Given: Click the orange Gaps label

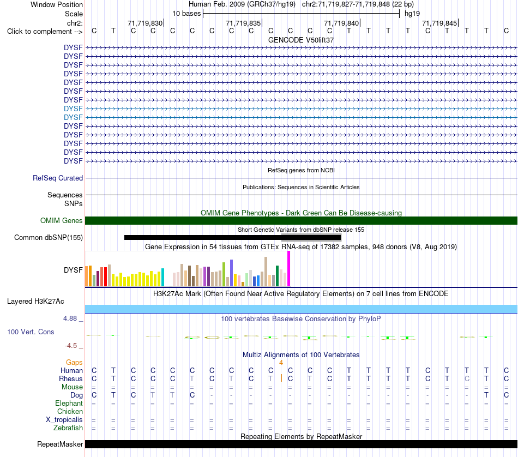Looking at the screenshot, I should coord(74,363).
